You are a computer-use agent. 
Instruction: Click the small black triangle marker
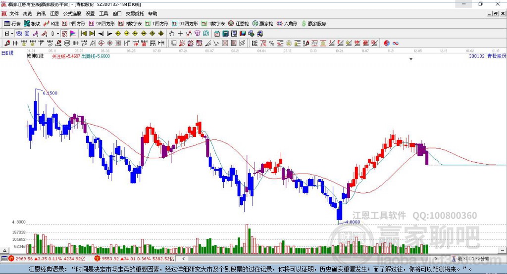coord(411,59)
